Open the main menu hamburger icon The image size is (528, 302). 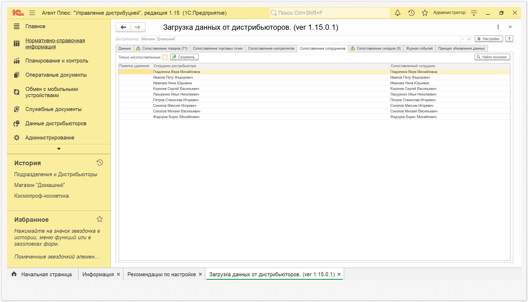(x=32, y=13)
